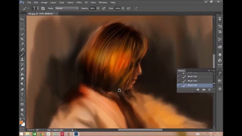Select the Quick Selection wand tool

pyautogui.click(x=22, y=34)
